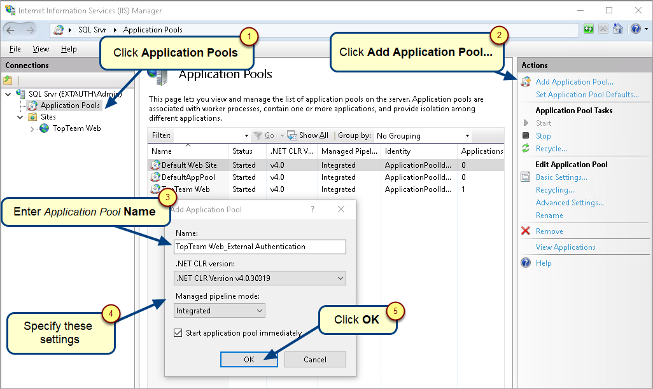Viewport: 653px width, 389px height.
Task: Click the Recycle action link
Action: point(551,149)
